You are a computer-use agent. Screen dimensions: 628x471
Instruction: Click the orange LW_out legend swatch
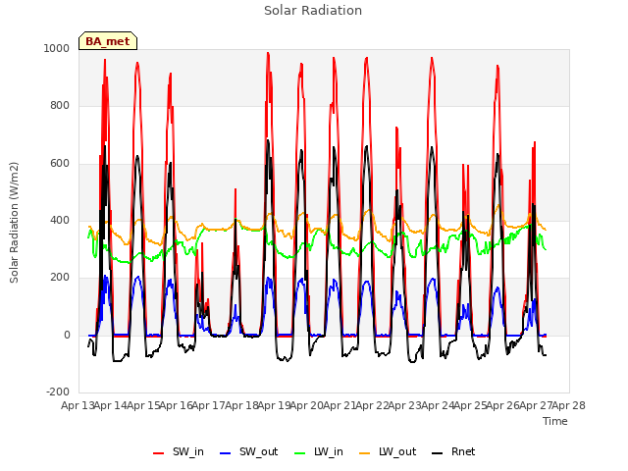(364, 453)
